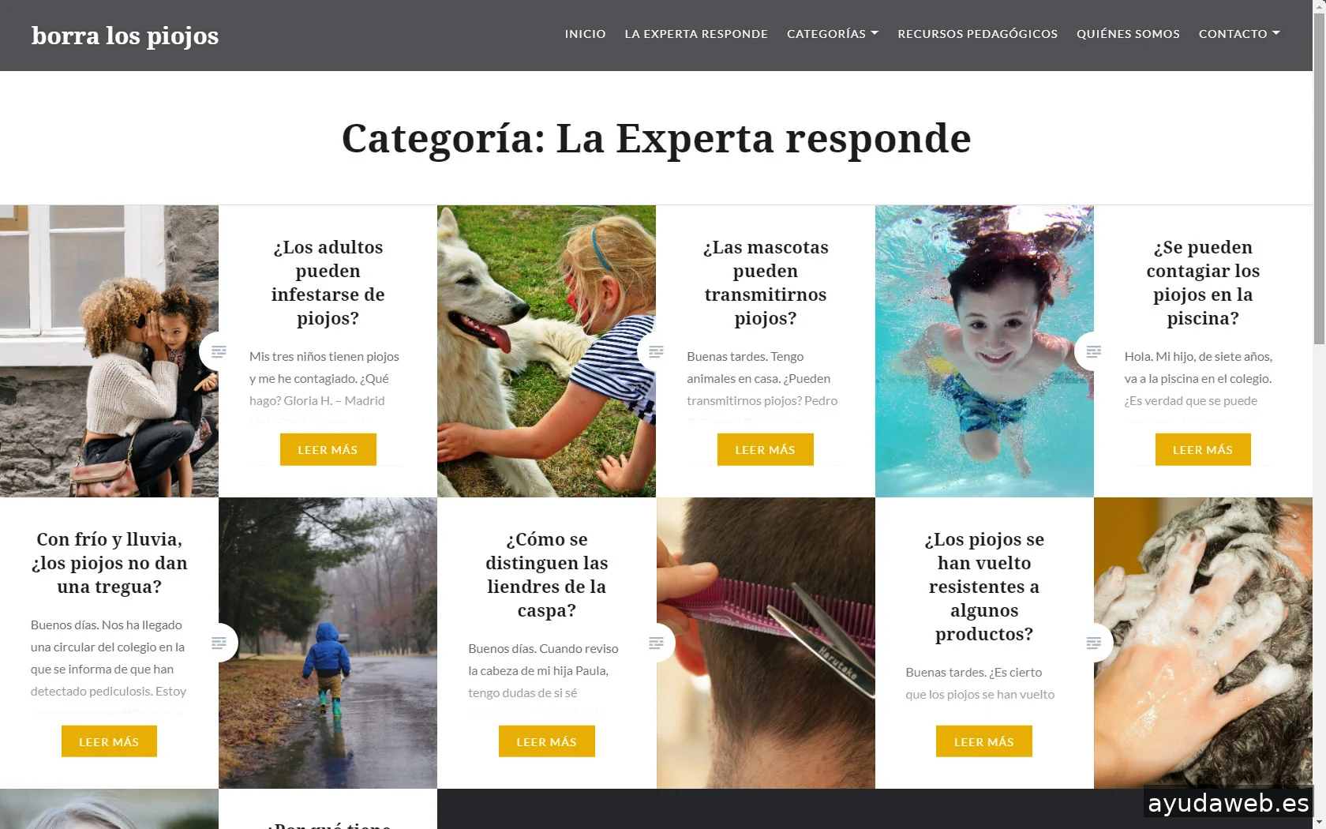Image resolution: width=1326 pixels, height=829 pixels.
Task: Expand the Contacto dropdown menu
Action: pos(1239,34)
